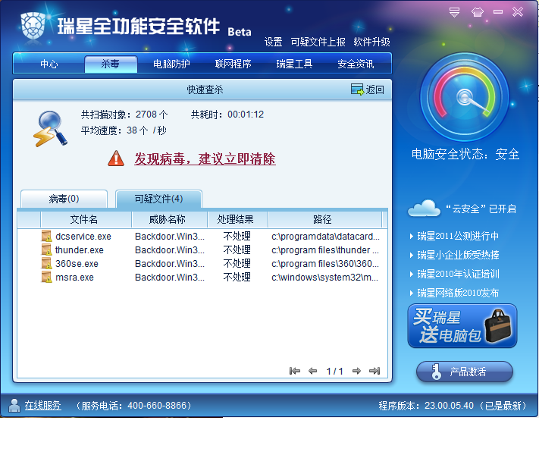The width and height of the screenshot is (539, 455).
Task: Click the c:\windows\system32\m... path
Action: [x=325, y=278]
